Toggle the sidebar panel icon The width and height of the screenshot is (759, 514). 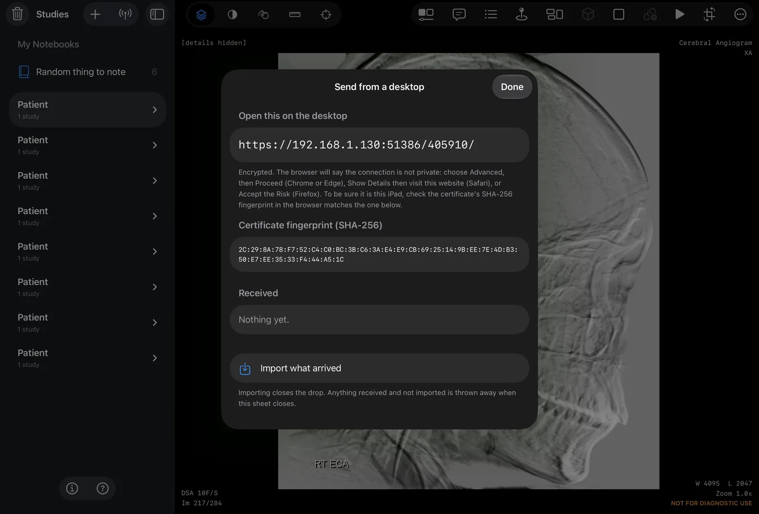tap(157, 14)
